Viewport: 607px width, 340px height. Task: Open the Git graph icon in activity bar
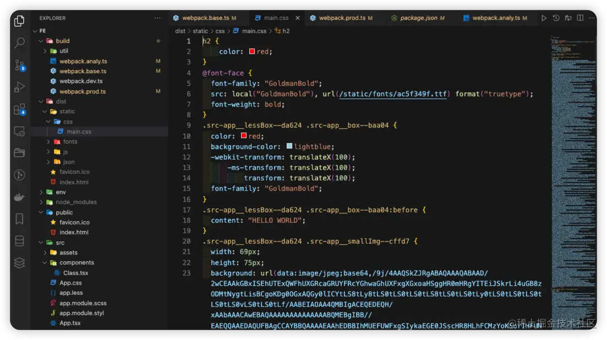19,175
